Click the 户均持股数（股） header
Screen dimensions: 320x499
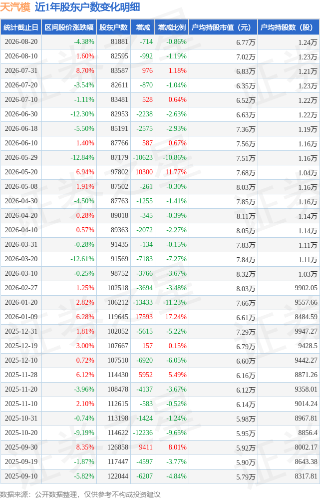pos(289,27)
